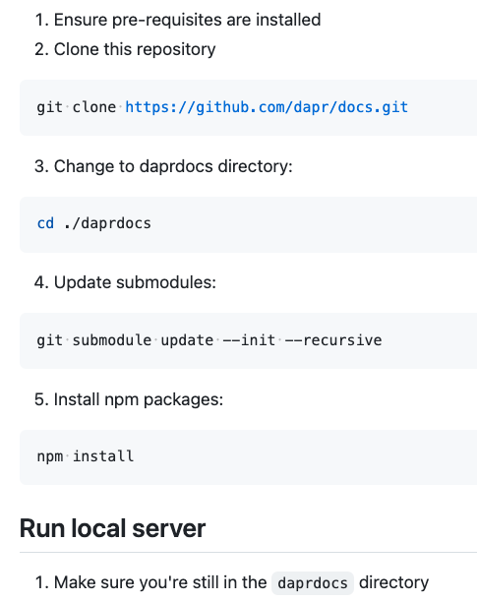Image resolution: width=477 pixels, height=602 pixels.
Task: Click './daprdocs' path in code block
Action: (107, 223)
